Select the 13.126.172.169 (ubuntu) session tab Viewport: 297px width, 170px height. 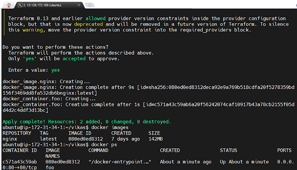(50, 5)
